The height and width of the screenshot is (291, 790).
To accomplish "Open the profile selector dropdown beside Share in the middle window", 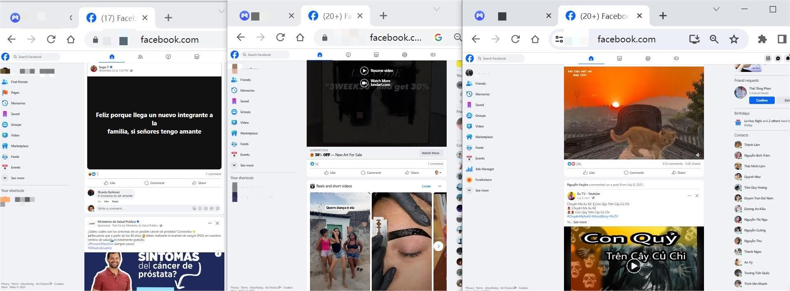I will [x=438, y=173].
